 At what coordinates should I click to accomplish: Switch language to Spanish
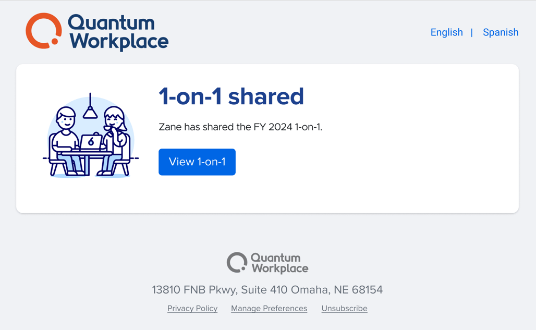point(500,32)
